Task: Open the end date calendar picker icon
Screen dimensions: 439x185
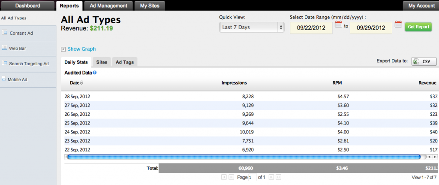Action: pyautogui.click(x=398, y=24)
